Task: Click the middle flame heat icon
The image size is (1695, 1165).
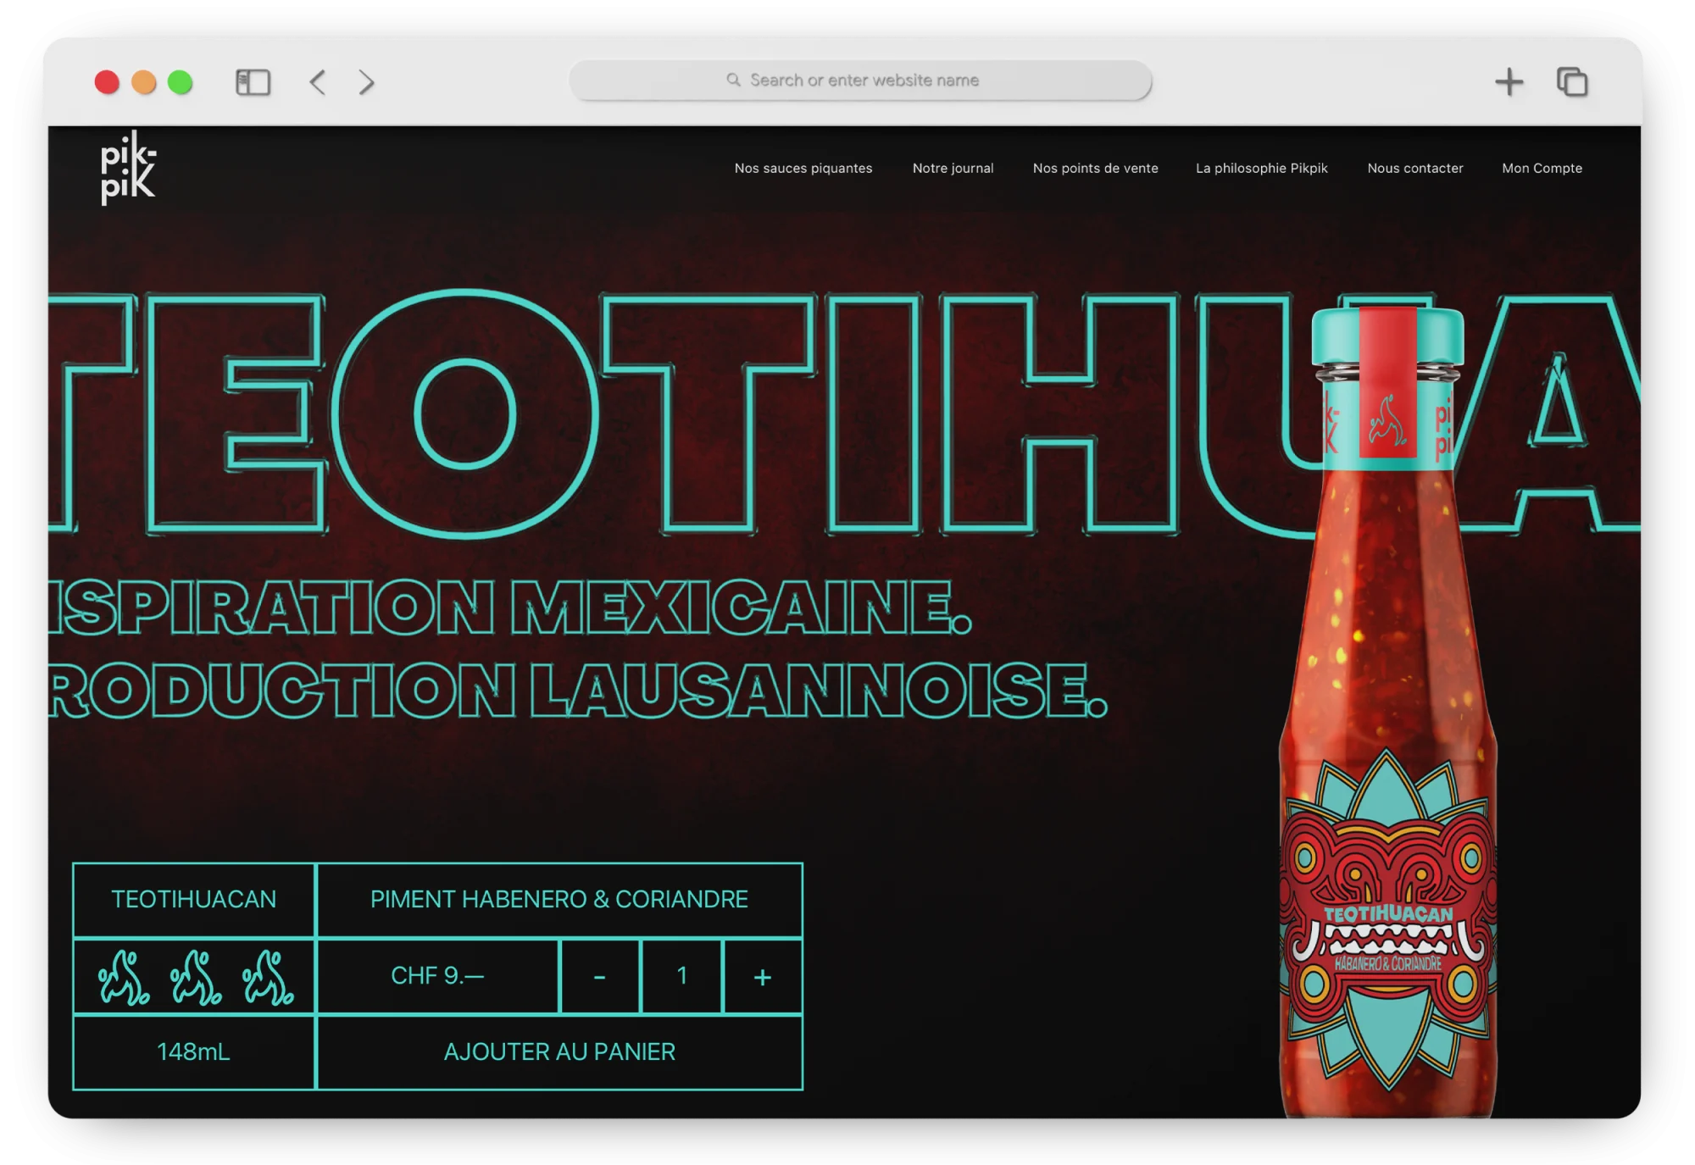Action: (x=196, y=977)
